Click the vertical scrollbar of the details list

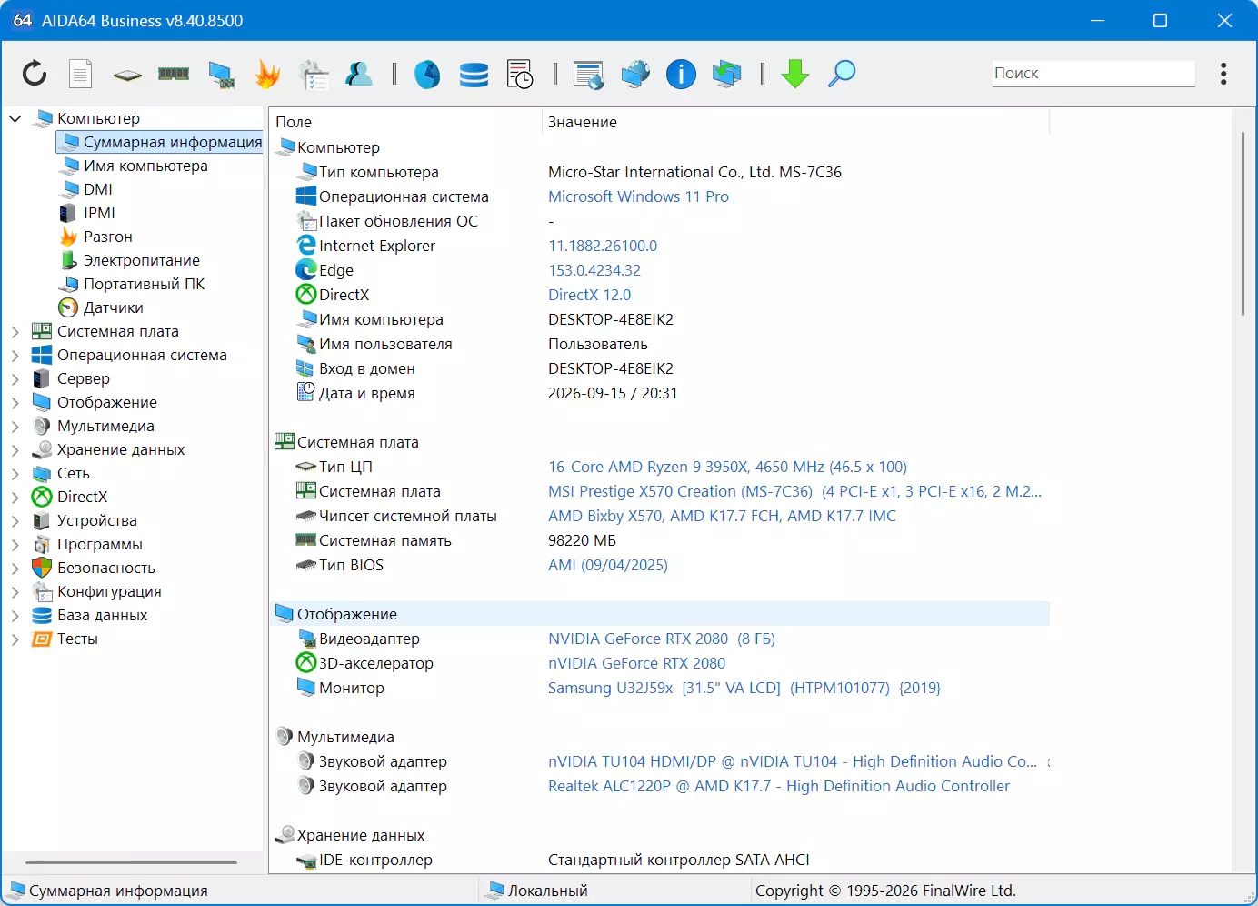pyautogui.click(x=1243, y=224)
